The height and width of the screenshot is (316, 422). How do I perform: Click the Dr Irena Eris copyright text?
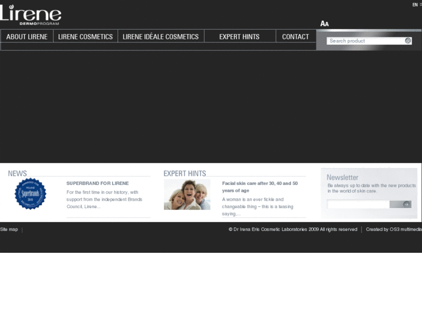(293, 230)
